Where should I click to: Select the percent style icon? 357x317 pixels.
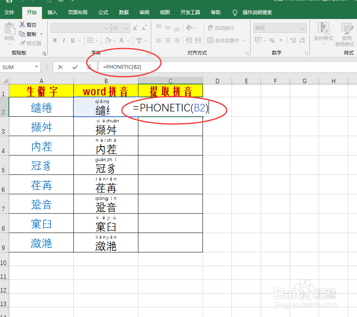click(272, 40)
